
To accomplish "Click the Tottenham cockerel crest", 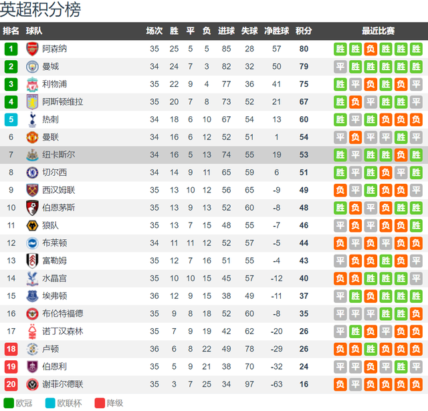I will [x=32, y=120].
